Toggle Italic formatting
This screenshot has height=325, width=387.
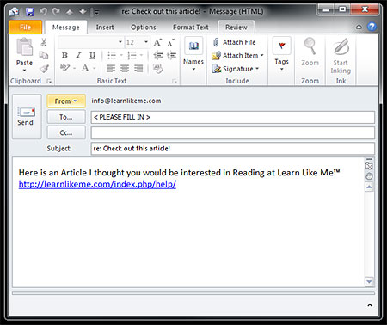78,55
